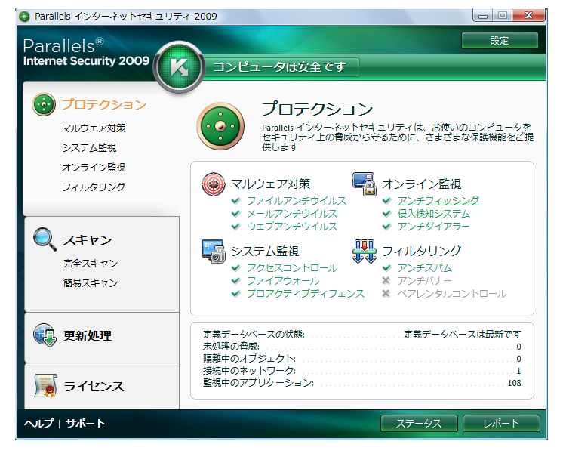
Task: Click the check mark beside プロアクティブディフェンス
Action: click(236, 294)
